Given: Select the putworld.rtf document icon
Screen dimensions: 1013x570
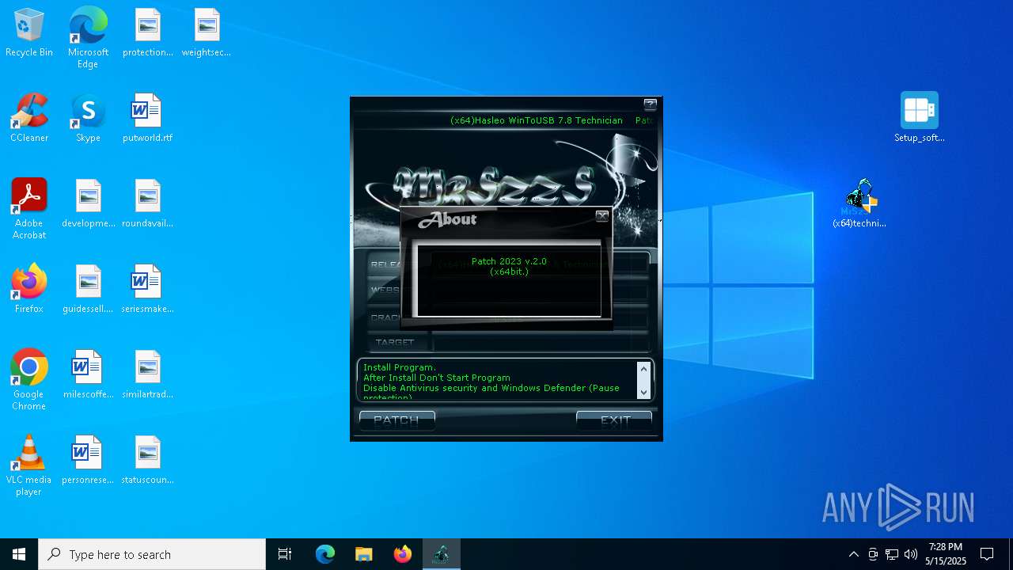Looking at the screenshot, I should click(147, 118).
